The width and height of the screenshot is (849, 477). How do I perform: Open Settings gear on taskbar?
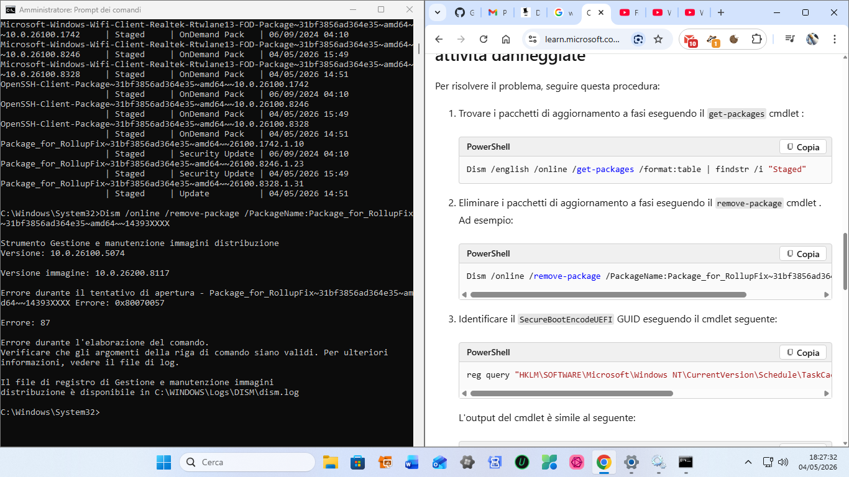click(x=631, y=462)
